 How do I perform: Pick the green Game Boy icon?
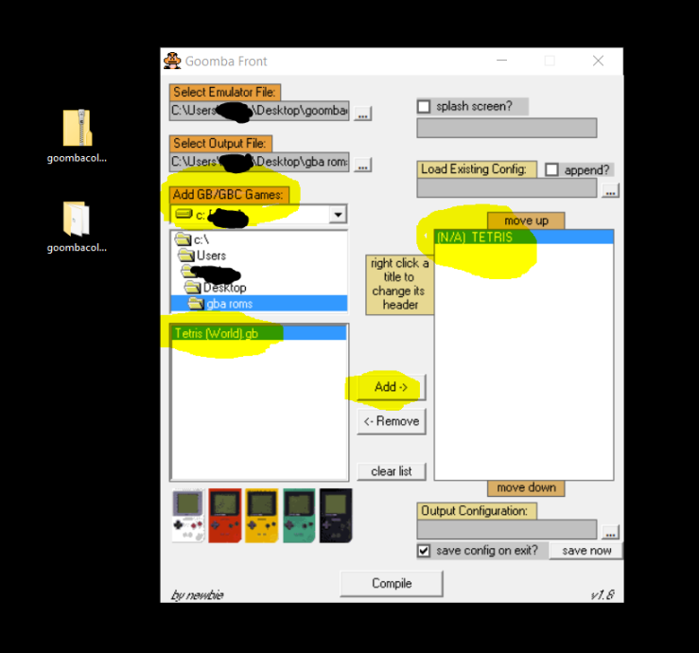[x=299, y=516]
